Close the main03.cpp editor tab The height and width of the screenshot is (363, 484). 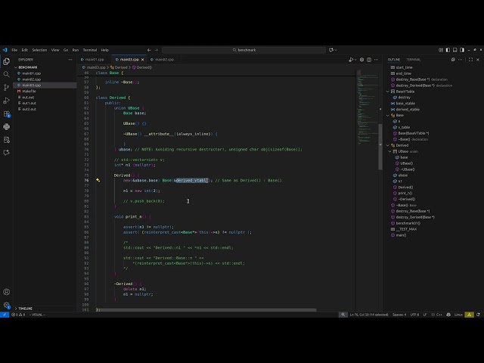143,60
